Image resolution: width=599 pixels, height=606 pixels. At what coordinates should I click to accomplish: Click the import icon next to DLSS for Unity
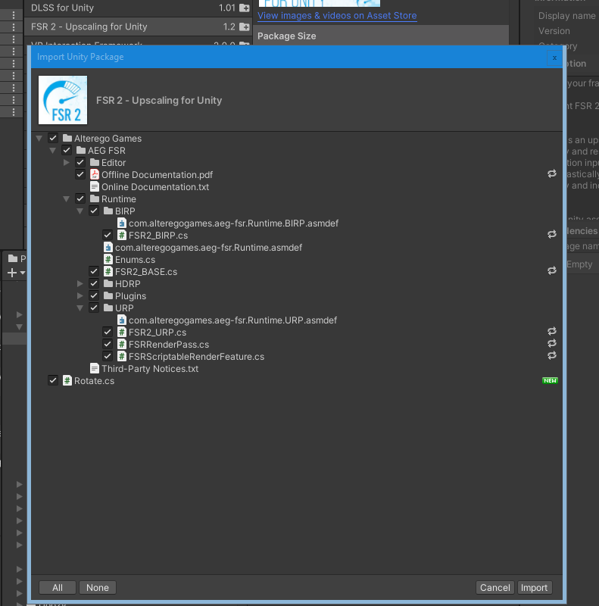[245, 8]
